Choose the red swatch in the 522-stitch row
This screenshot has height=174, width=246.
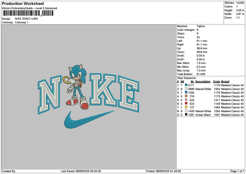186,103
